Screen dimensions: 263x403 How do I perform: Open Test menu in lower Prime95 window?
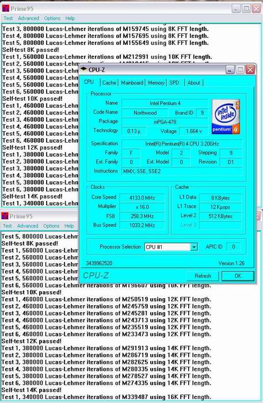[x=7, y=226]
